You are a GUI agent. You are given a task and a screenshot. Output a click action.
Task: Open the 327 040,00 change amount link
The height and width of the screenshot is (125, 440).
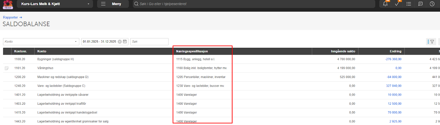(x=394, y=86)
